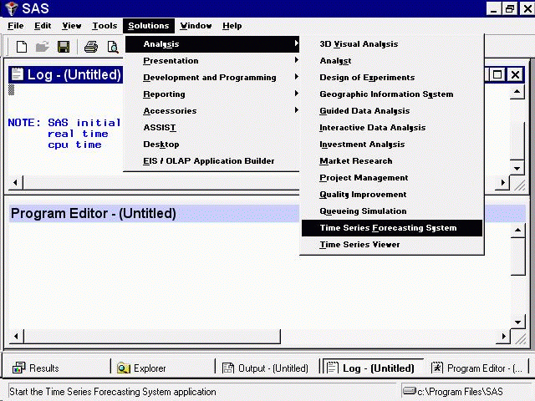
Task: Activate the Output - (Untitled) tab
Action: click(x=267, y=368)
